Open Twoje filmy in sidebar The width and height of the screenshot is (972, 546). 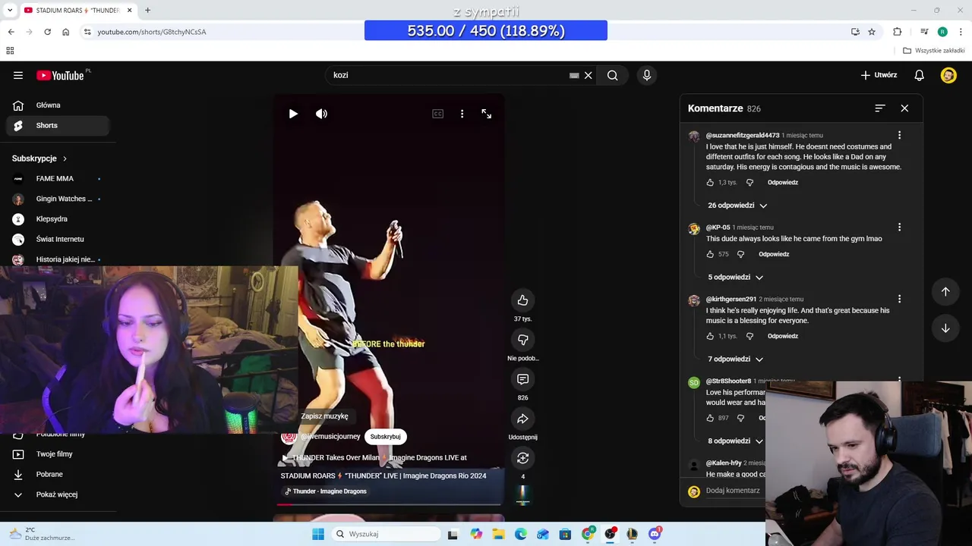58,454
